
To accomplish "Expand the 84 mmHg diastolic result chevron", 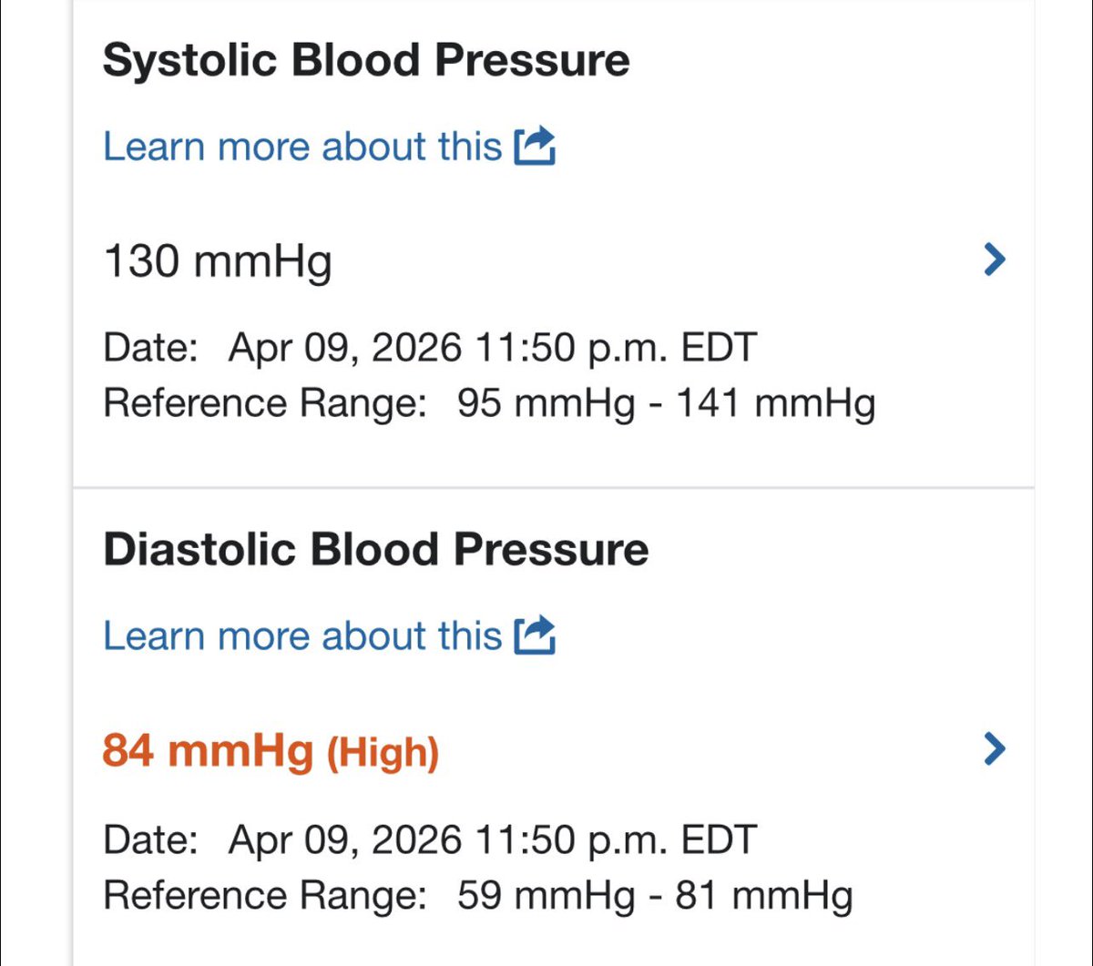I will pyautogui.click(x=996, y=749).
